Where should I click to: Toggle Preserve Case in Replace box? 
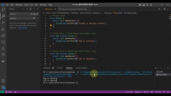pyautogui.click(x=34, y=18)
